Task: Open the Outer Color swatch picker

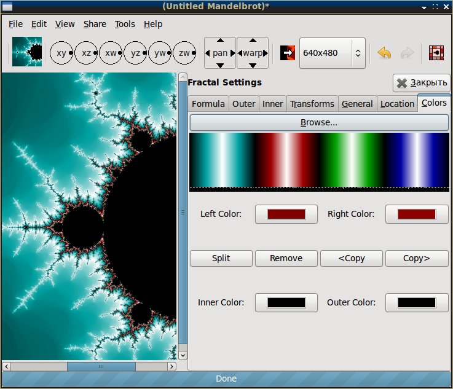Action: coord(417,302)
